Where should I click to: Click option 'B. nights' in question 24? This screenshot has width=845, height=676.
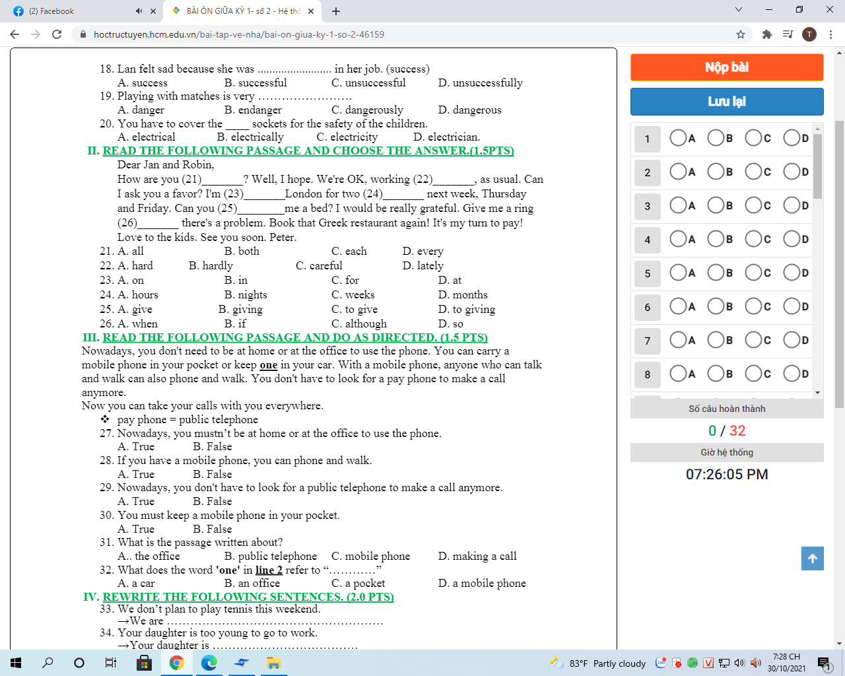click(246, 294)
